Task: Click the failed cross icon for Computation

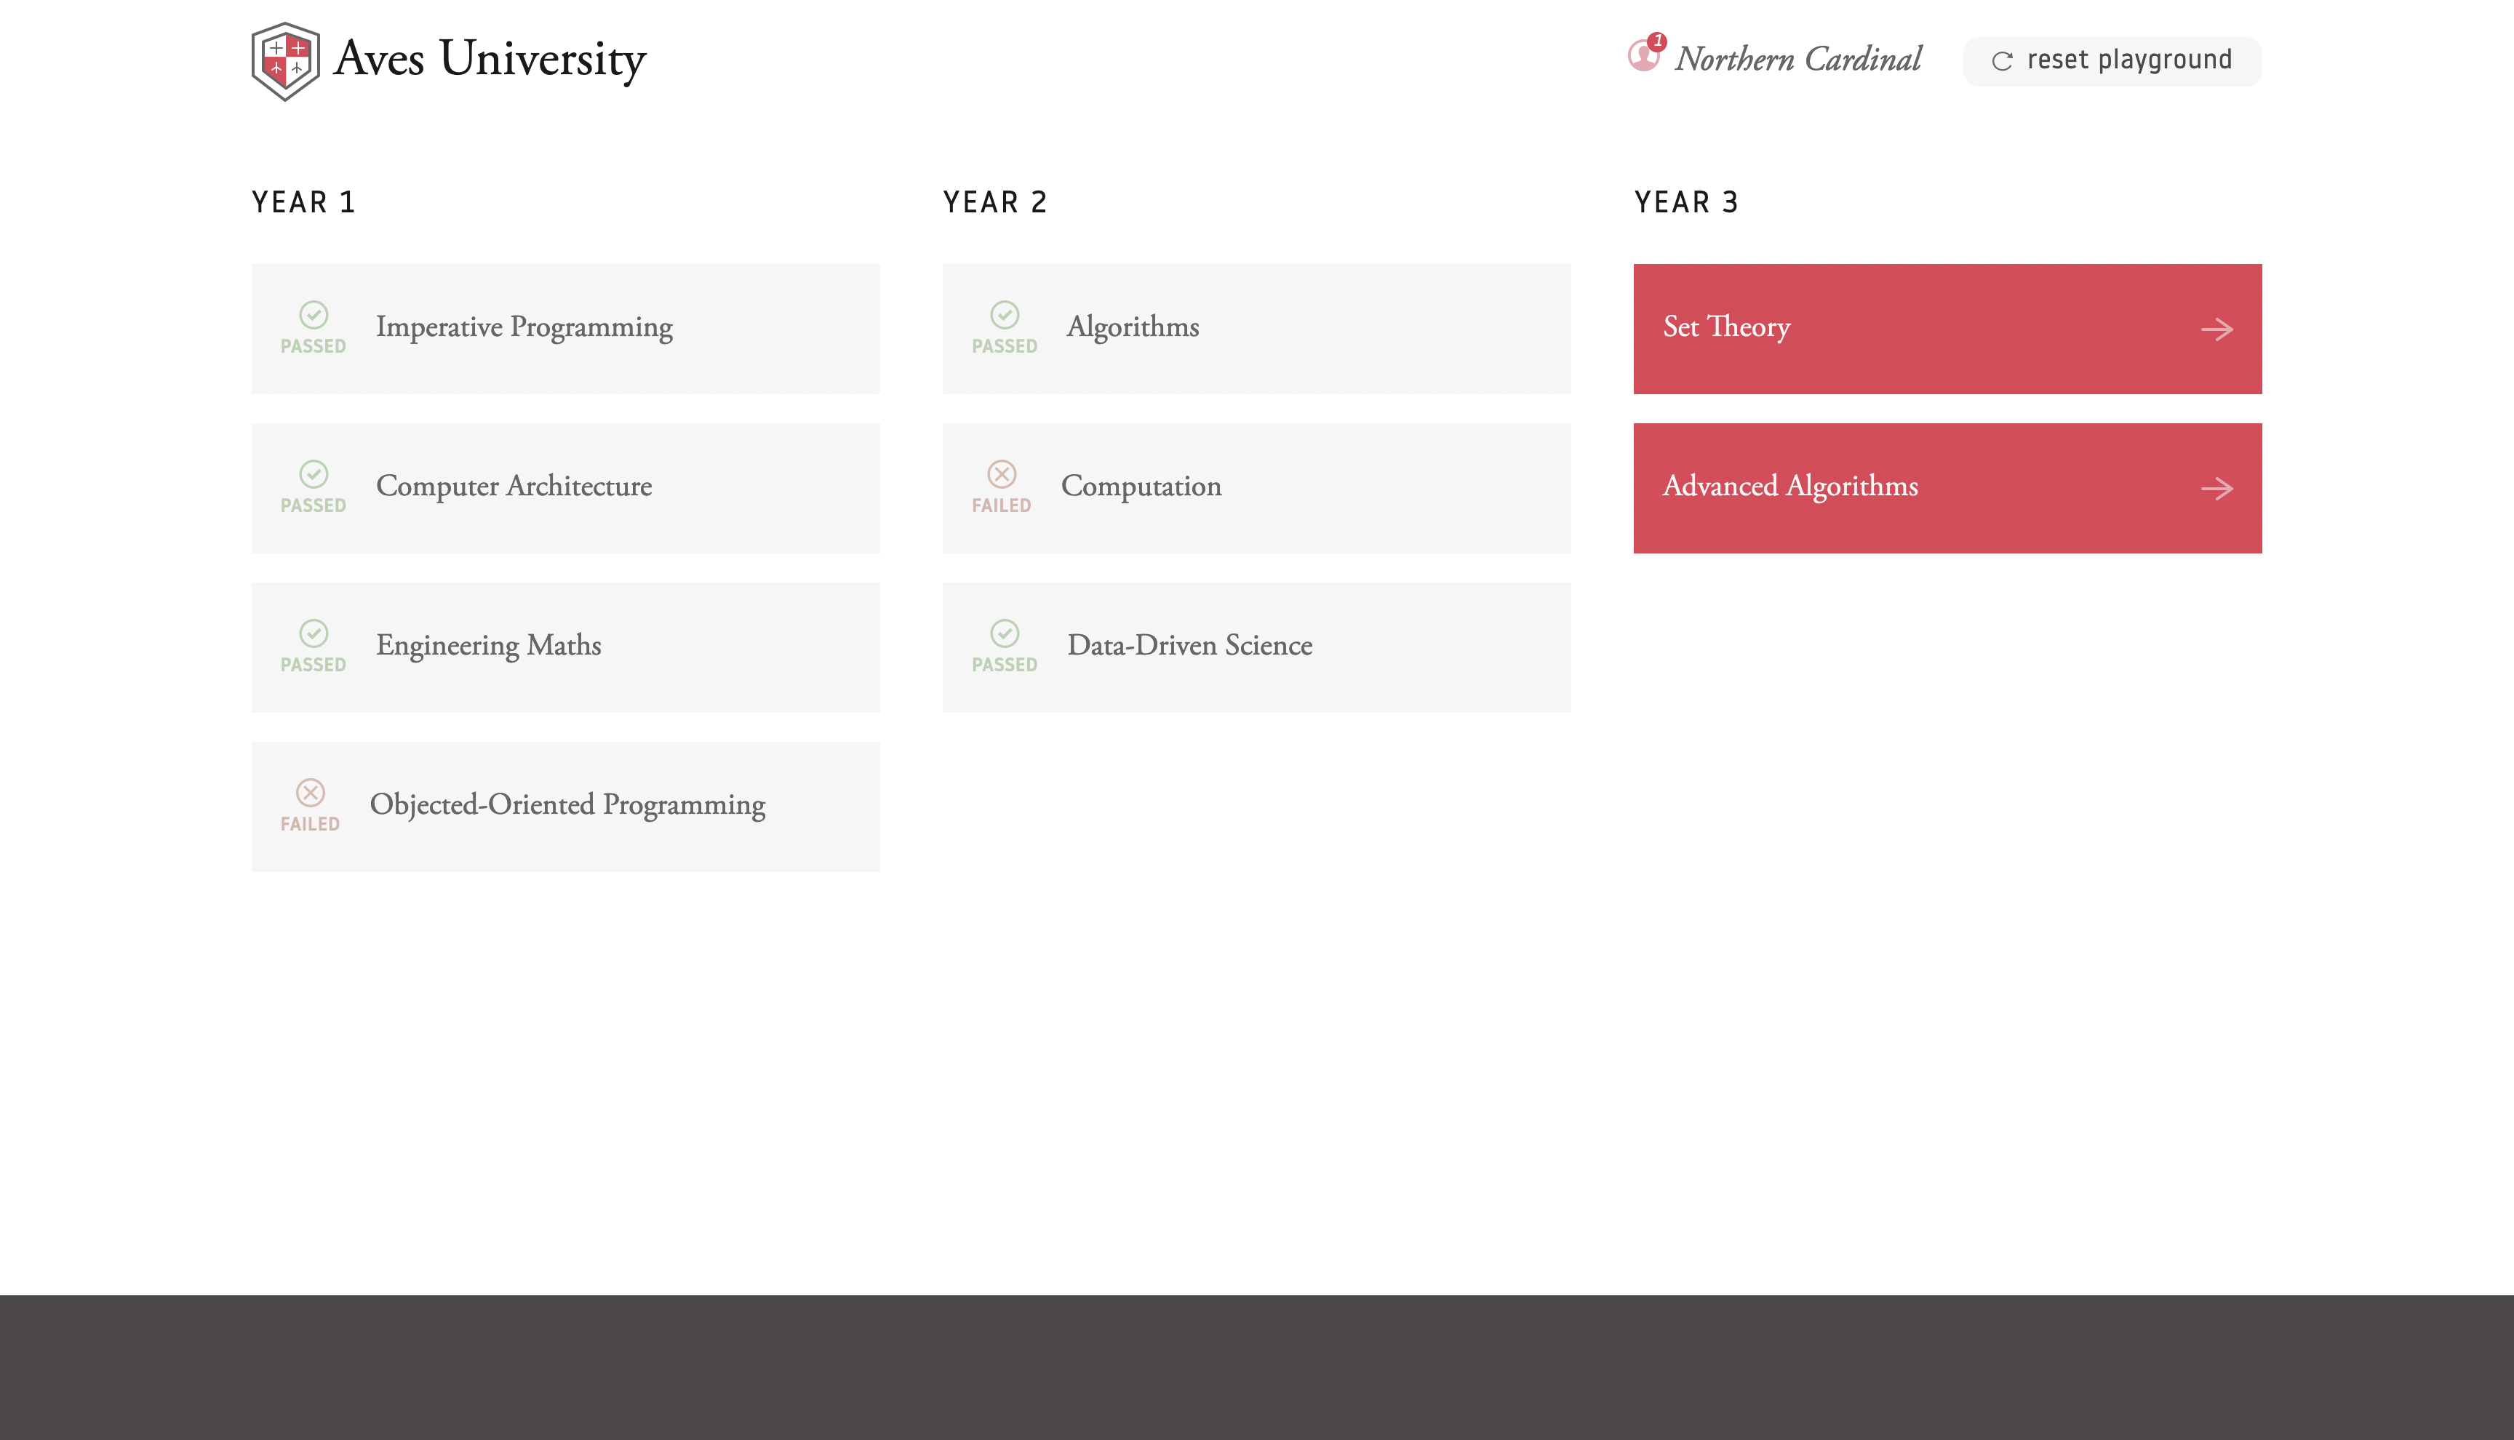Action: coord(1002,473)
